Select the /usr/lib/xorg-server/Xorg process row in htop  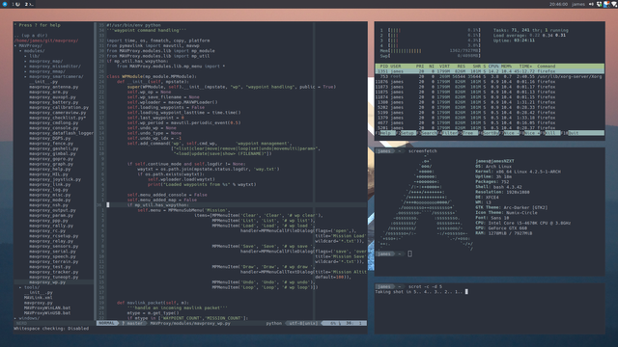tap(489, 76)
